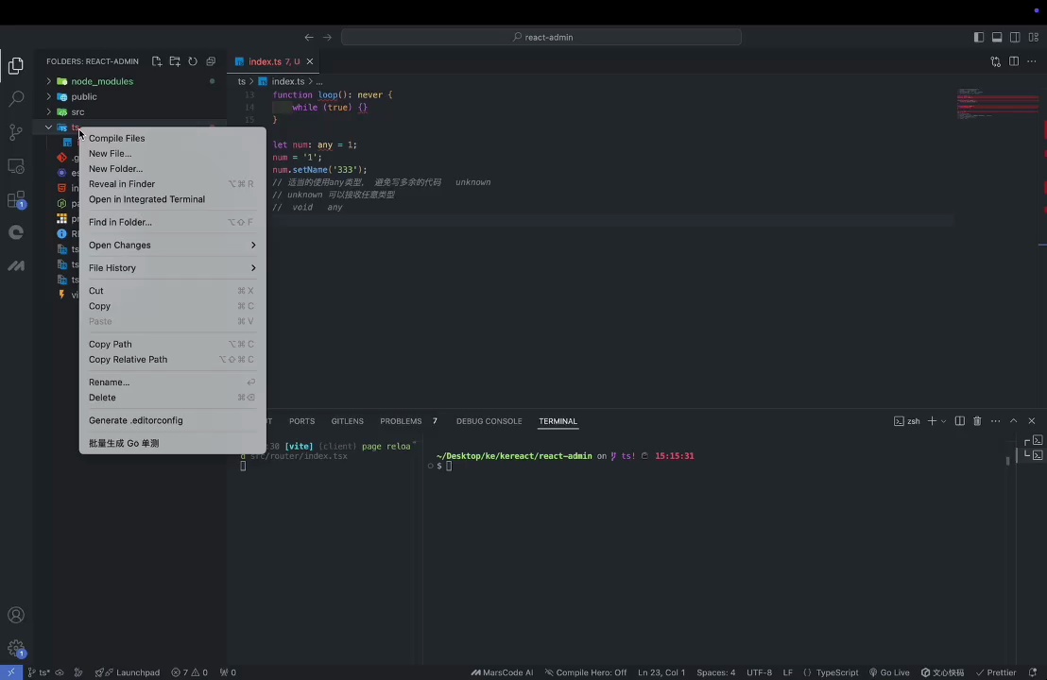Expand the File History submenu
The image size is (1047, 680).
[172, 267]
